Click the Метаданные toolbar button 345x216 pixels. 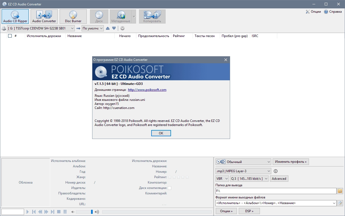(x=121, y=16)
